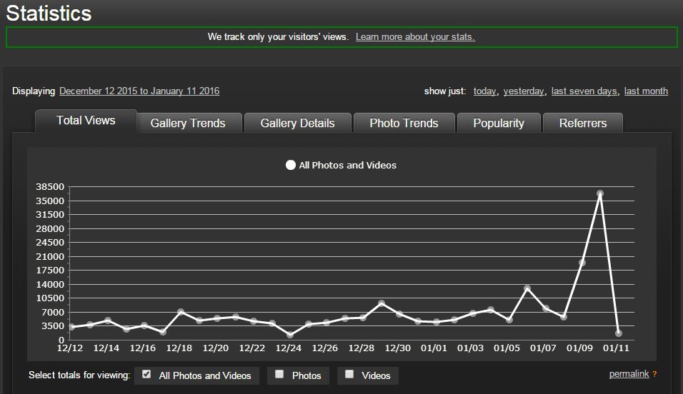Select the Photo Trends tab
Viewport: 683px width, 394px height.
point(404,123)
